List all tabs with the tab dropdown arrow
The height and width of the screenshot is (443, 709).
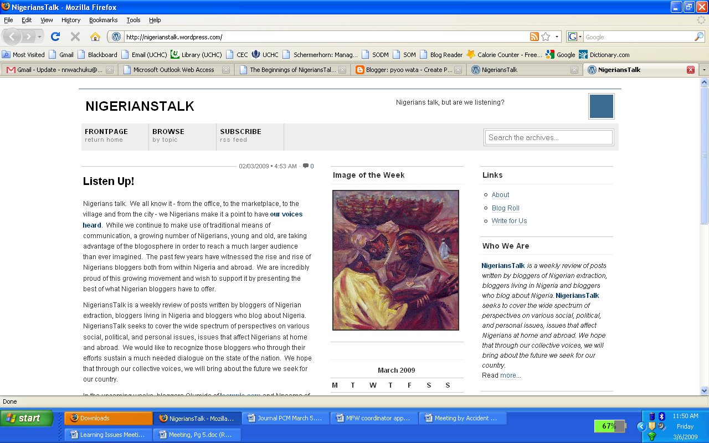point(704,70)
